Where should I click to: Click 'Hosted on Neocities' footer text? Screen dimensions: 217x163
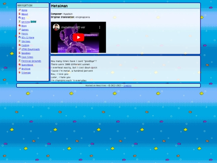coord(96,85)
